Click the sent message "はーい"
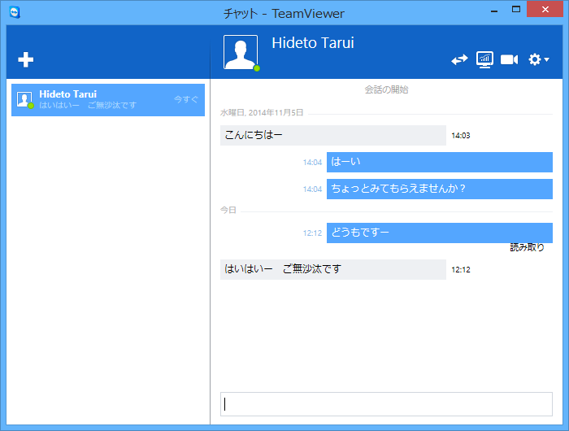 pos(440,162)
